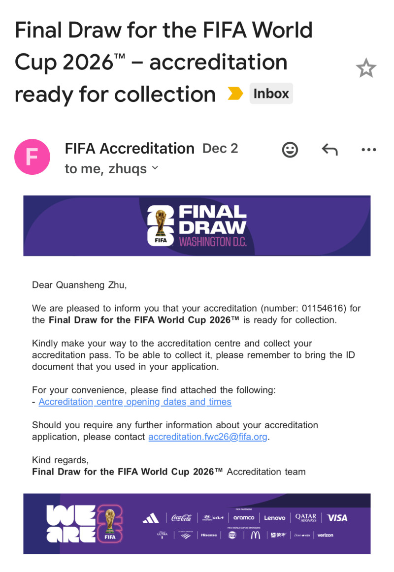Image resolution: width=394 pixels, height=572 pixels.
Task: Click the Qatar Airways logo
Action: click(x=306, y=518)
